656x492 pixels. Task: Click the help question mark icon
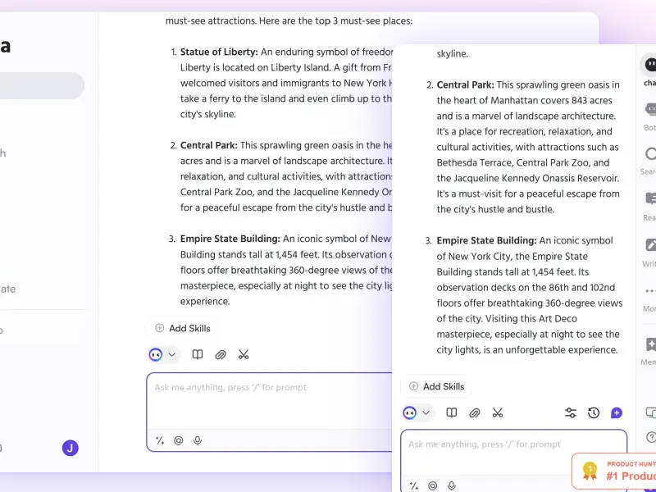click(651, 437)
